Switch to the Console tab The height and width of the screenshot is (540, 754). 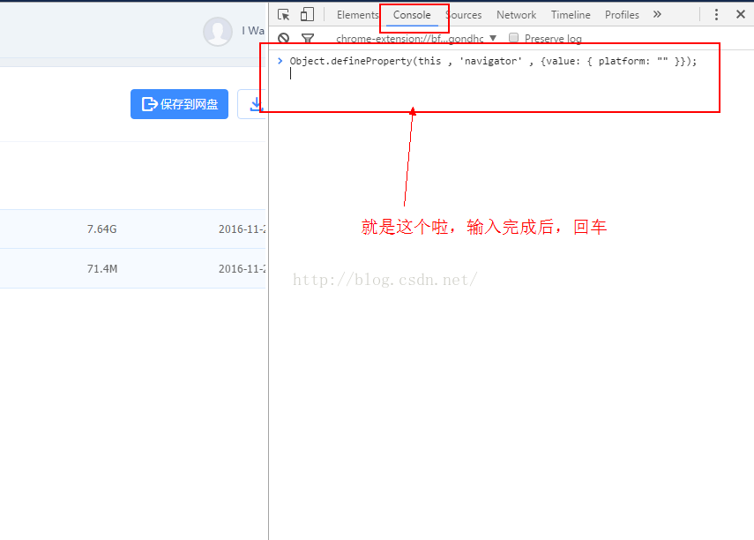tap(412, 15)
